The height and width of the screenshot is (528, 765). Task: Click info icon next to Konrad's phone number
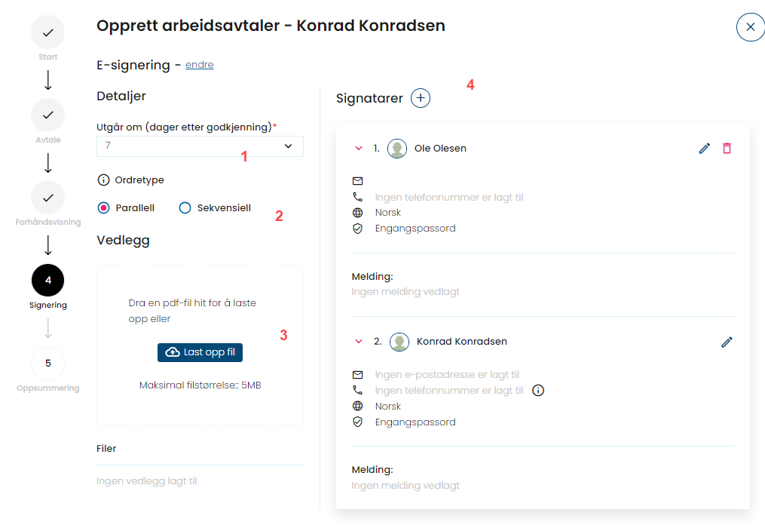click(537, 390)
